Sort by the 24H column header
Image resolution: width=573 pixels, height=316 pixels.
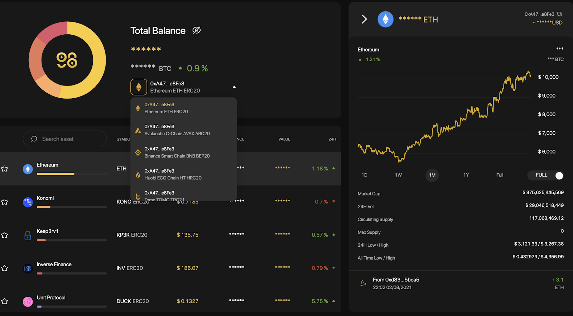[332, 139]
